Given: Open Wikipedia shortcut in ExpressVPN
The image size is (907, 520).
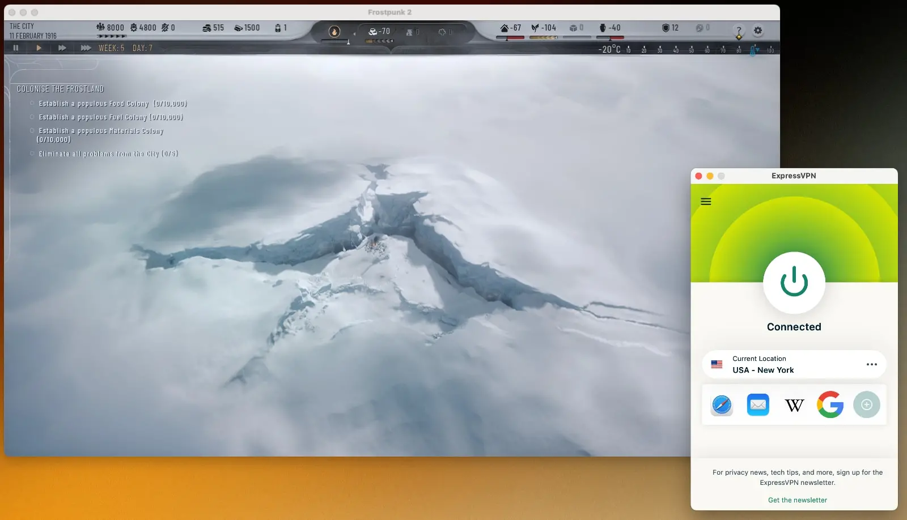Looking at the screenshot, I should pyautogui.click(x=794, y=405).
